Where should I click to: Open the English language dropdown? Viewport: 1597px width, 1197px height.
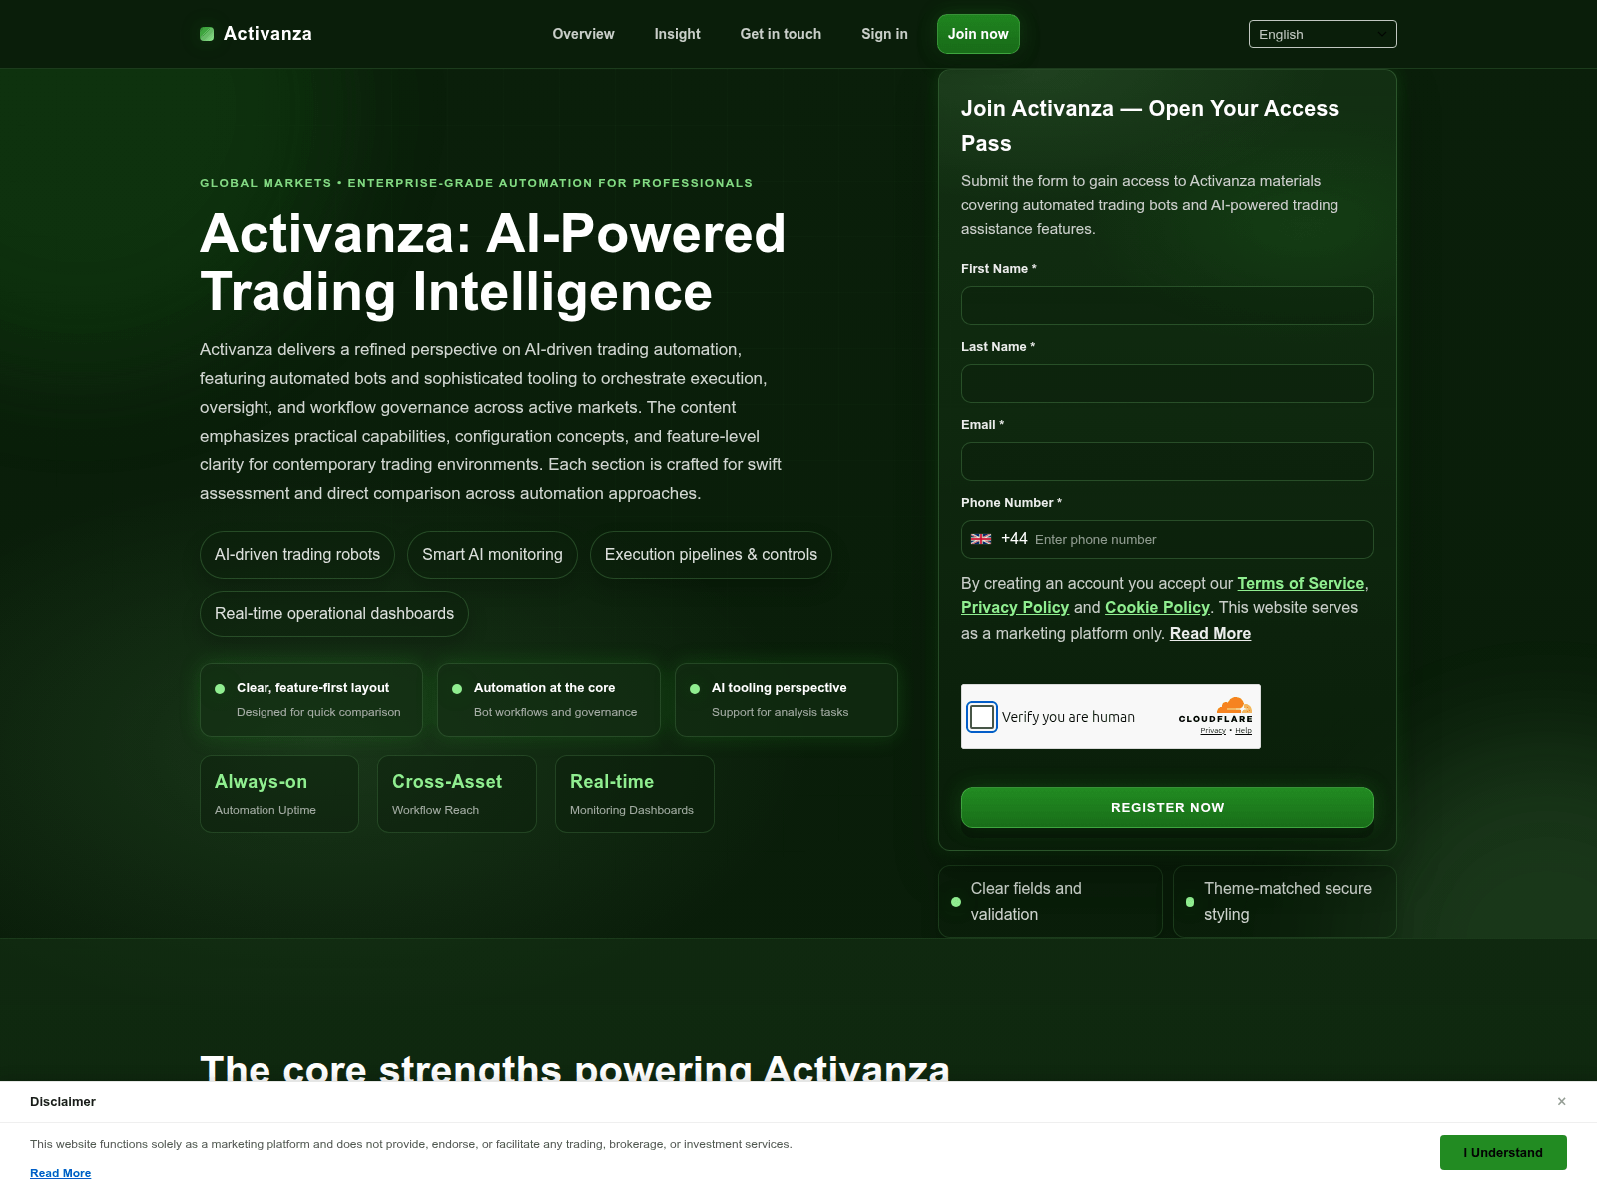coord(1323,34)
